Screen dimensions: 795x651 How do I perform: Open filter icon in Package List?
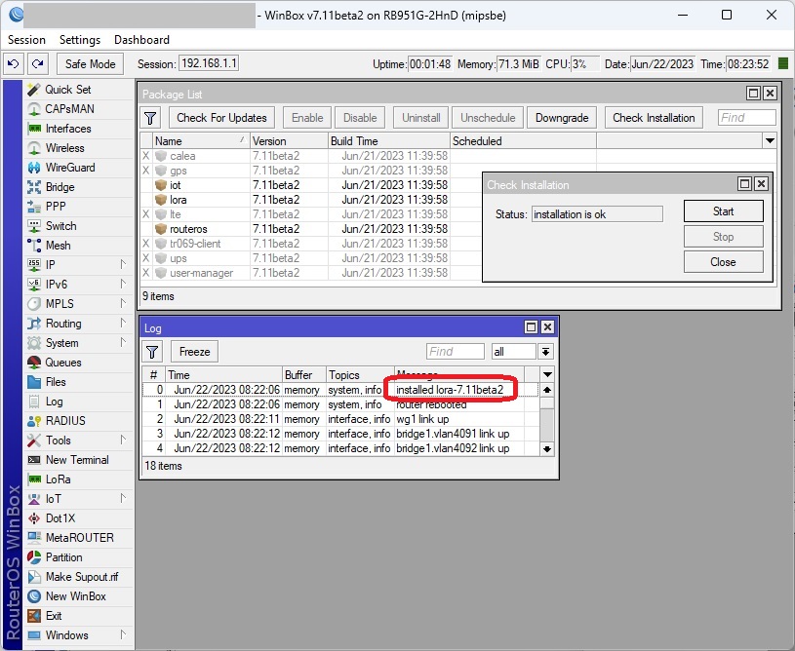coord(150,118)
